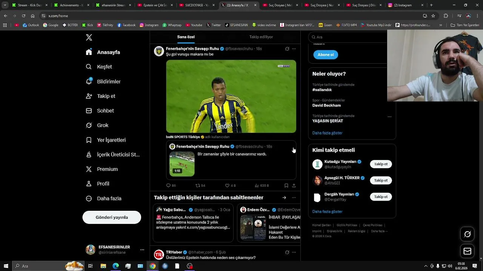The width and height of the screenshot is (483, 271).
Task: View analytics of post 635 B
Action: pos(261,186)
